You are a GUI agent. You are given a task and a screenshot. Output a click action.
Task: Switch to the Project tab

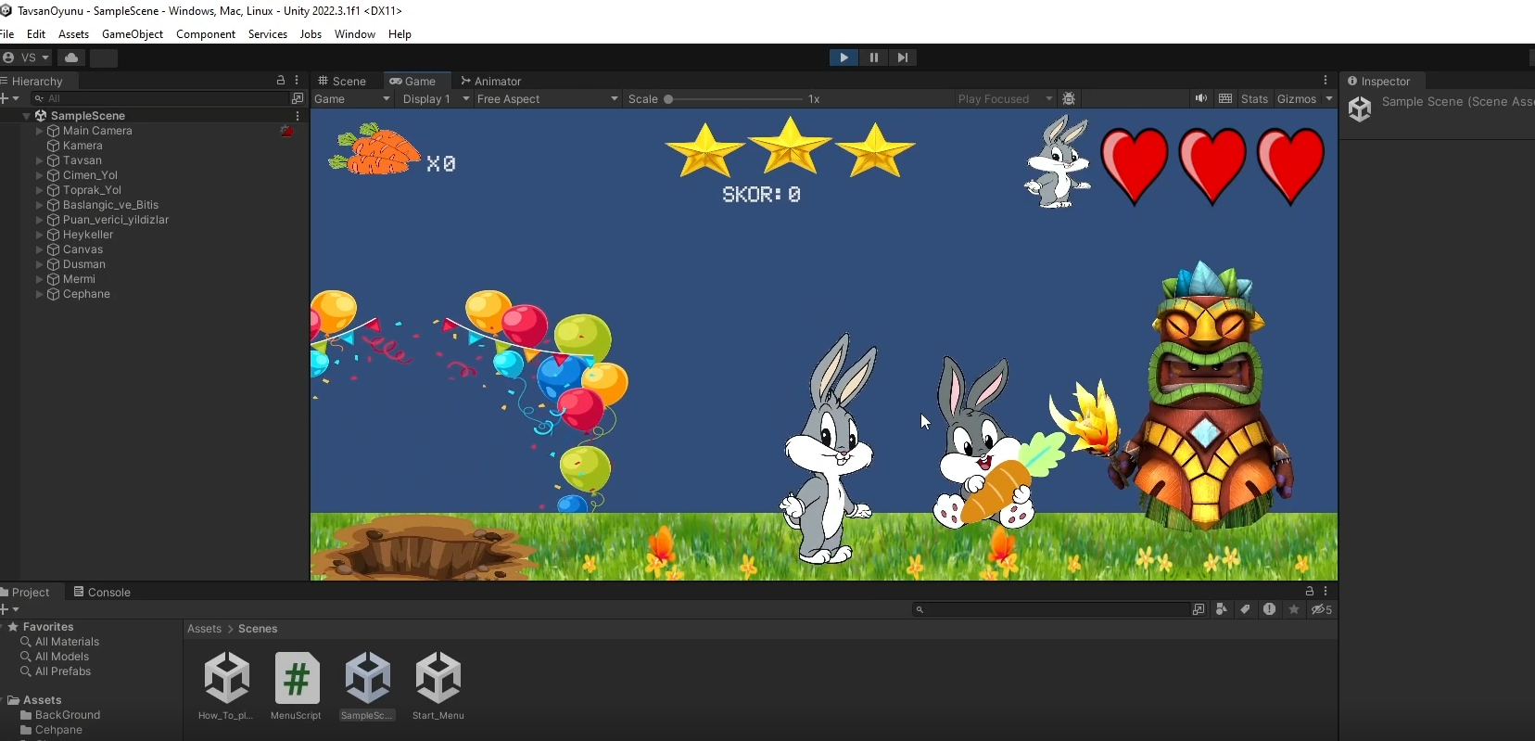(26, 593)
